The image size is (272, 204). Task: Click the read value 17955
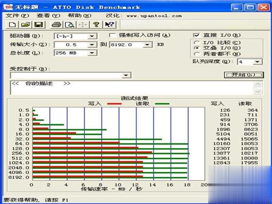[249, 163]
